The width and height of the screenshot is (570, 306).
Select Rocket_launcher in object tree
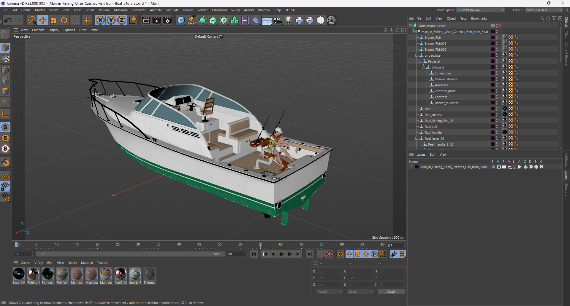click(446, 103)
